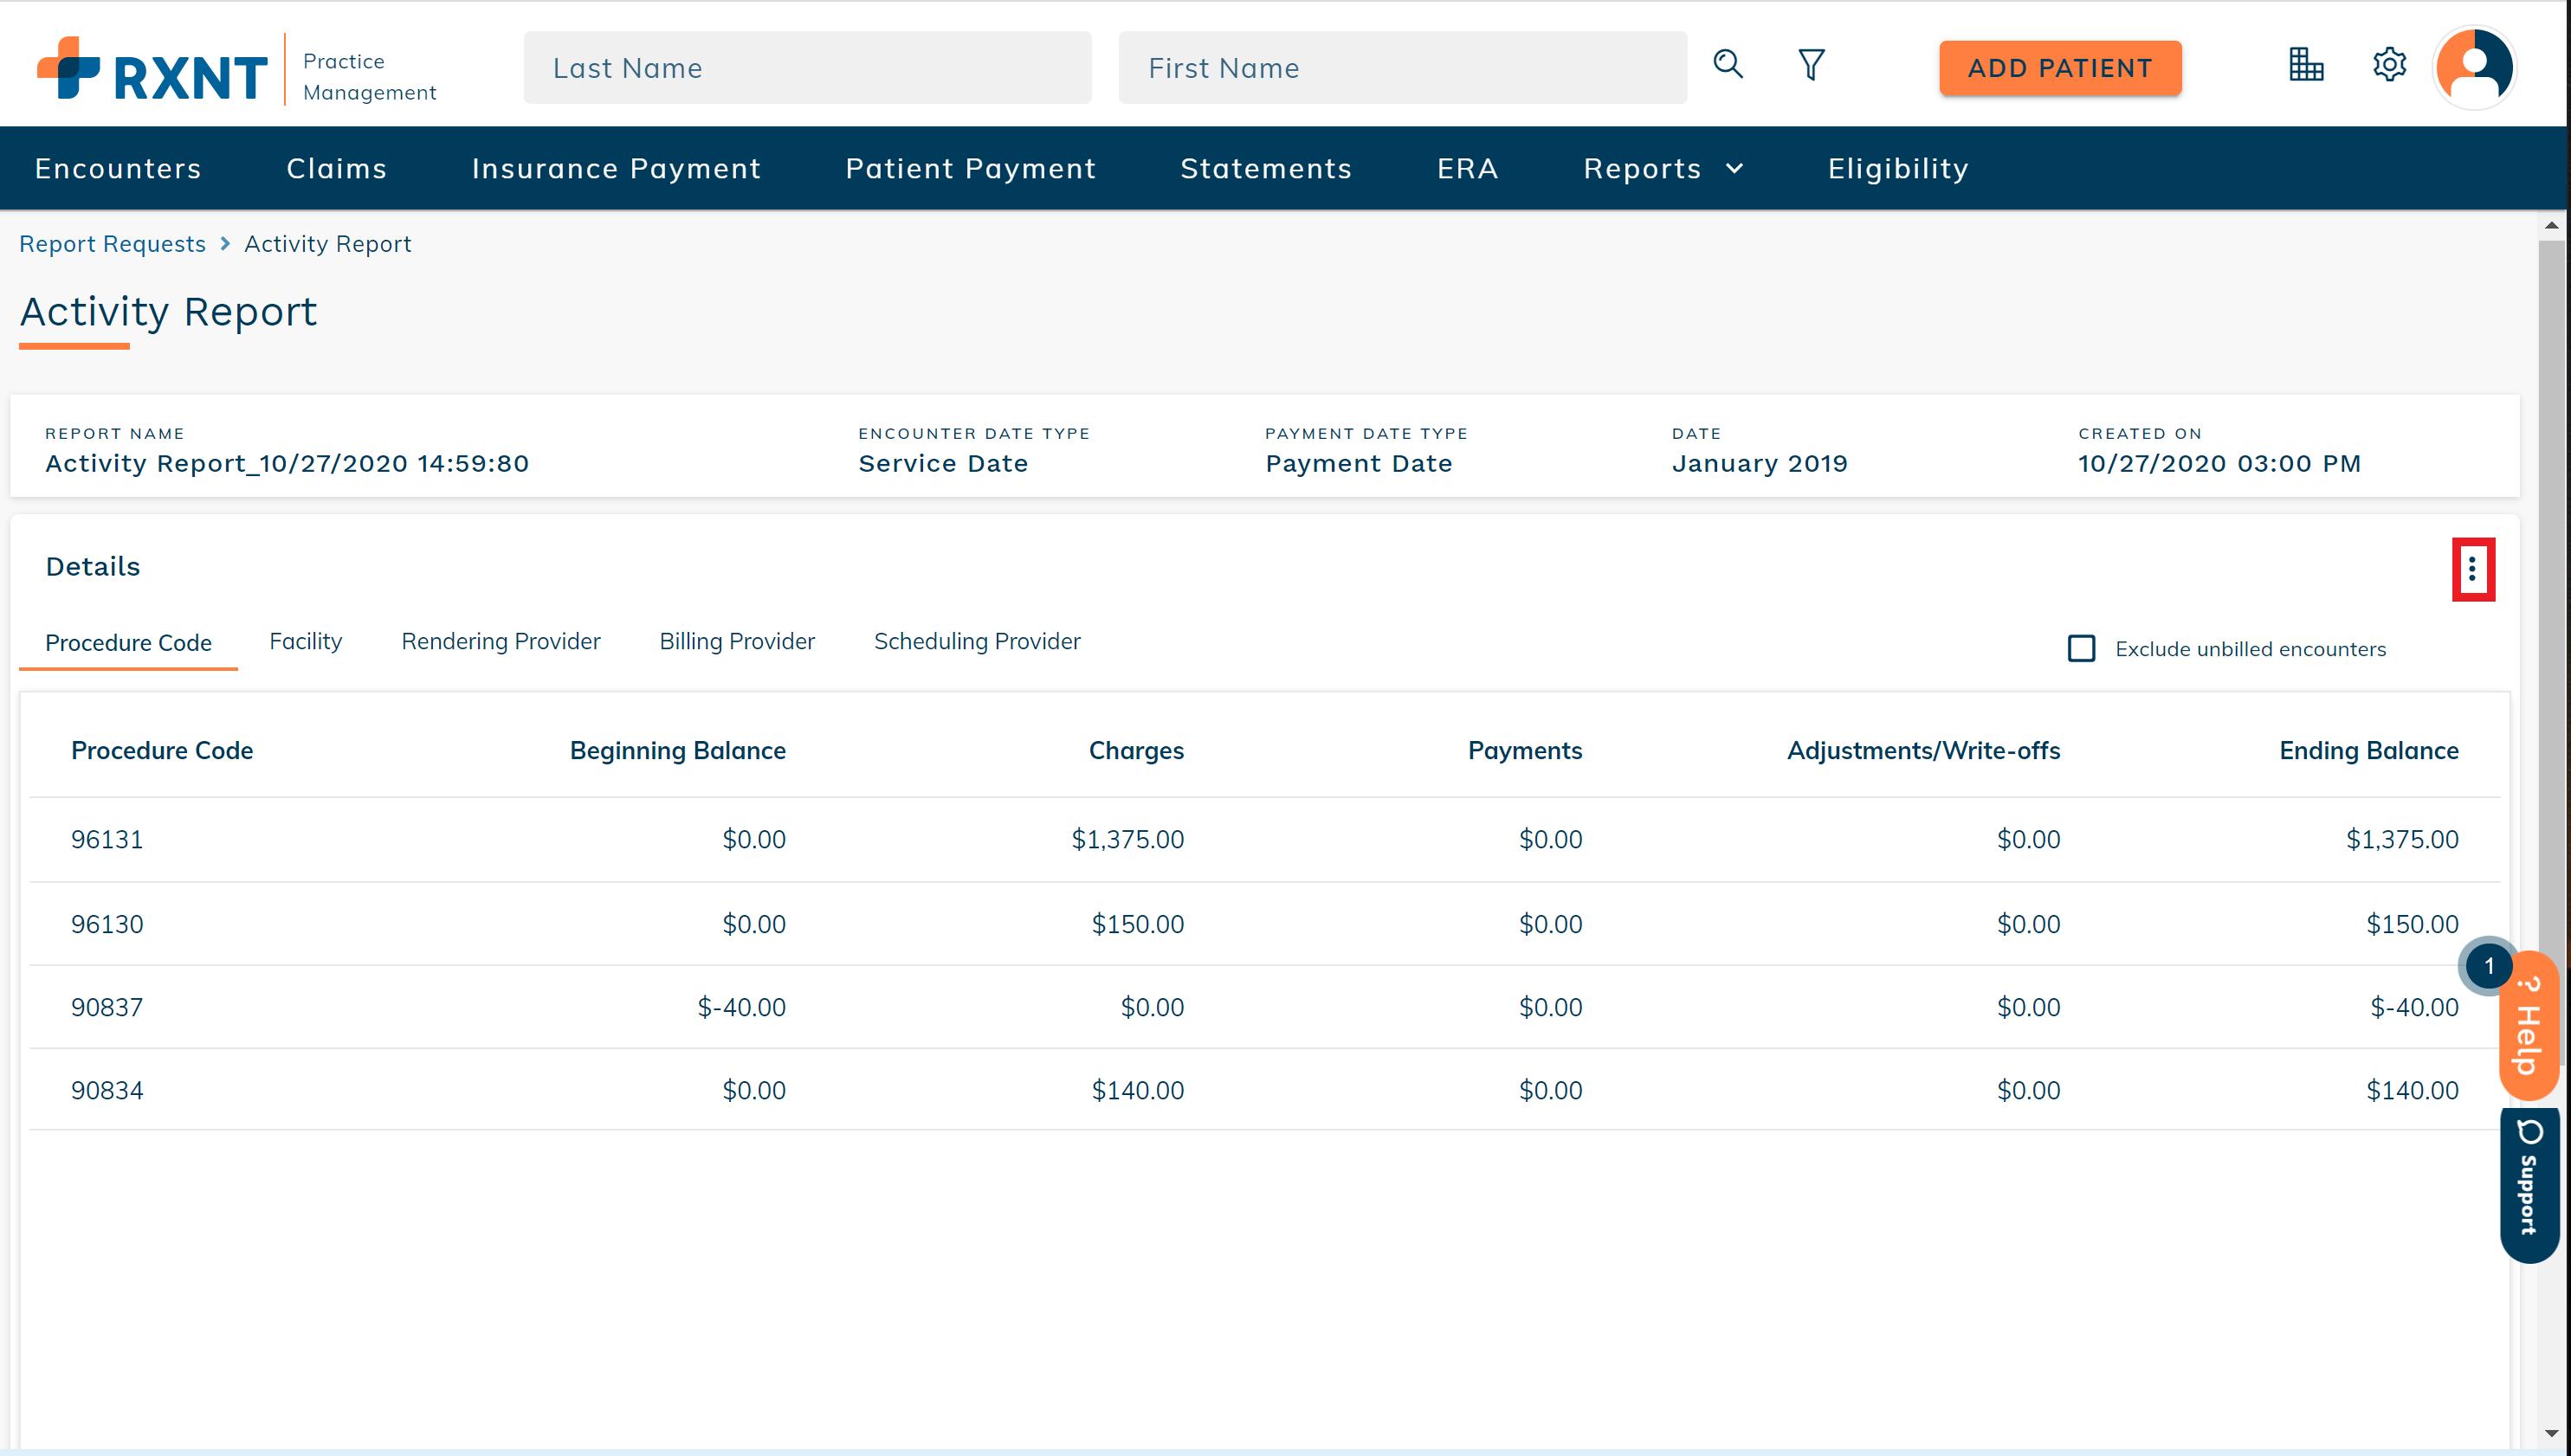Switch to Scheduling Provider tab
This screenshot has height=1456, width=2571.
click(x=977, y=641)
